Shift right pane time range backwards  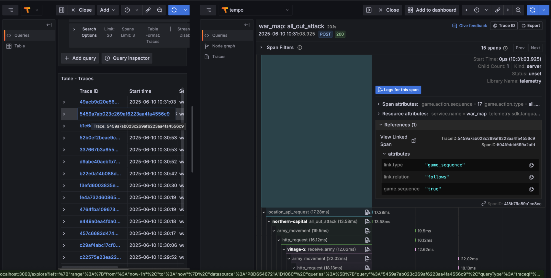(x=466, y=10)
